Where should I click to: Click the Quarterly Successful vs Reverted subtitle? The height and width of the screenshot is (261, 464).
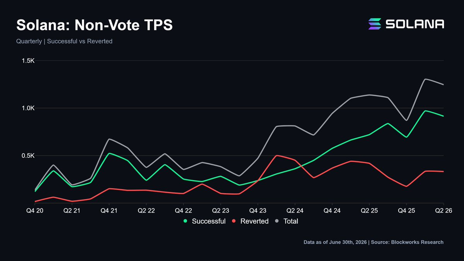64,41
